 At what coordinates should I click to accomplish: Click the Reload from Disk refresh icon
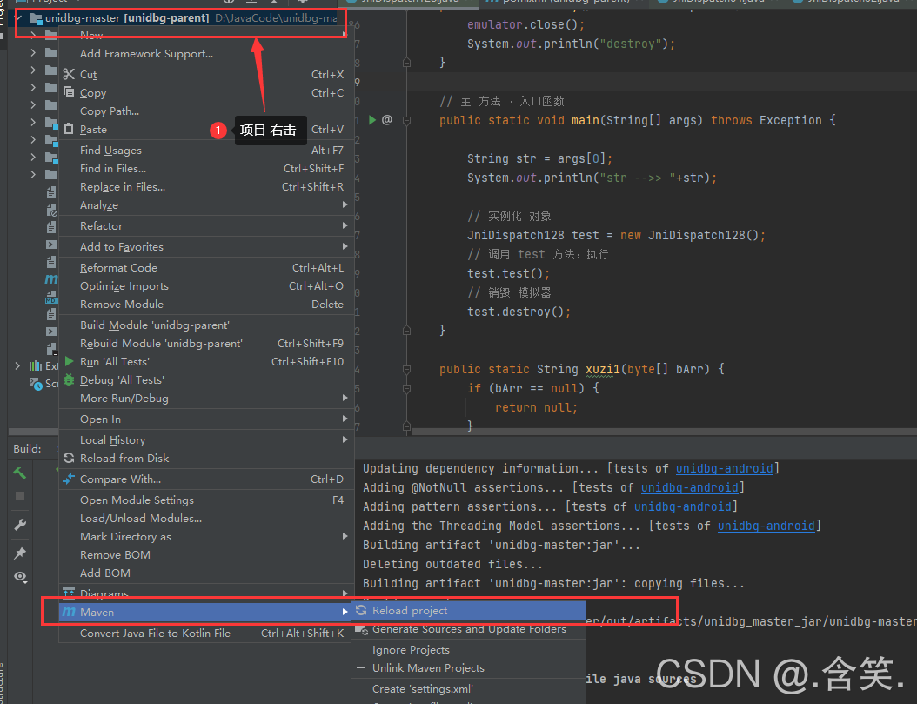click(x=69, y=458)
